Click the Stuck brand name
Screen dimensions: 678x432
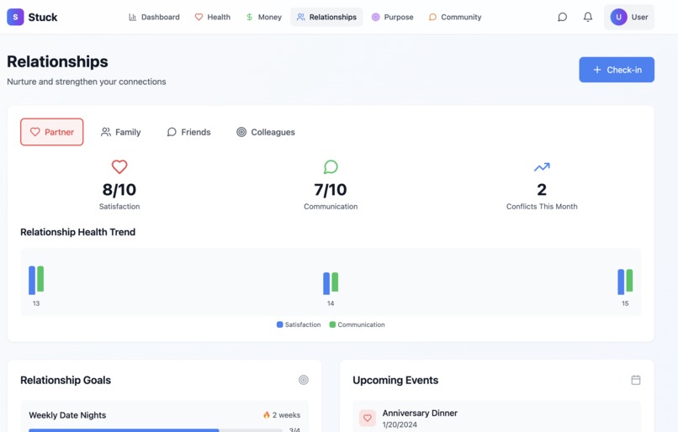coord(43,18)
